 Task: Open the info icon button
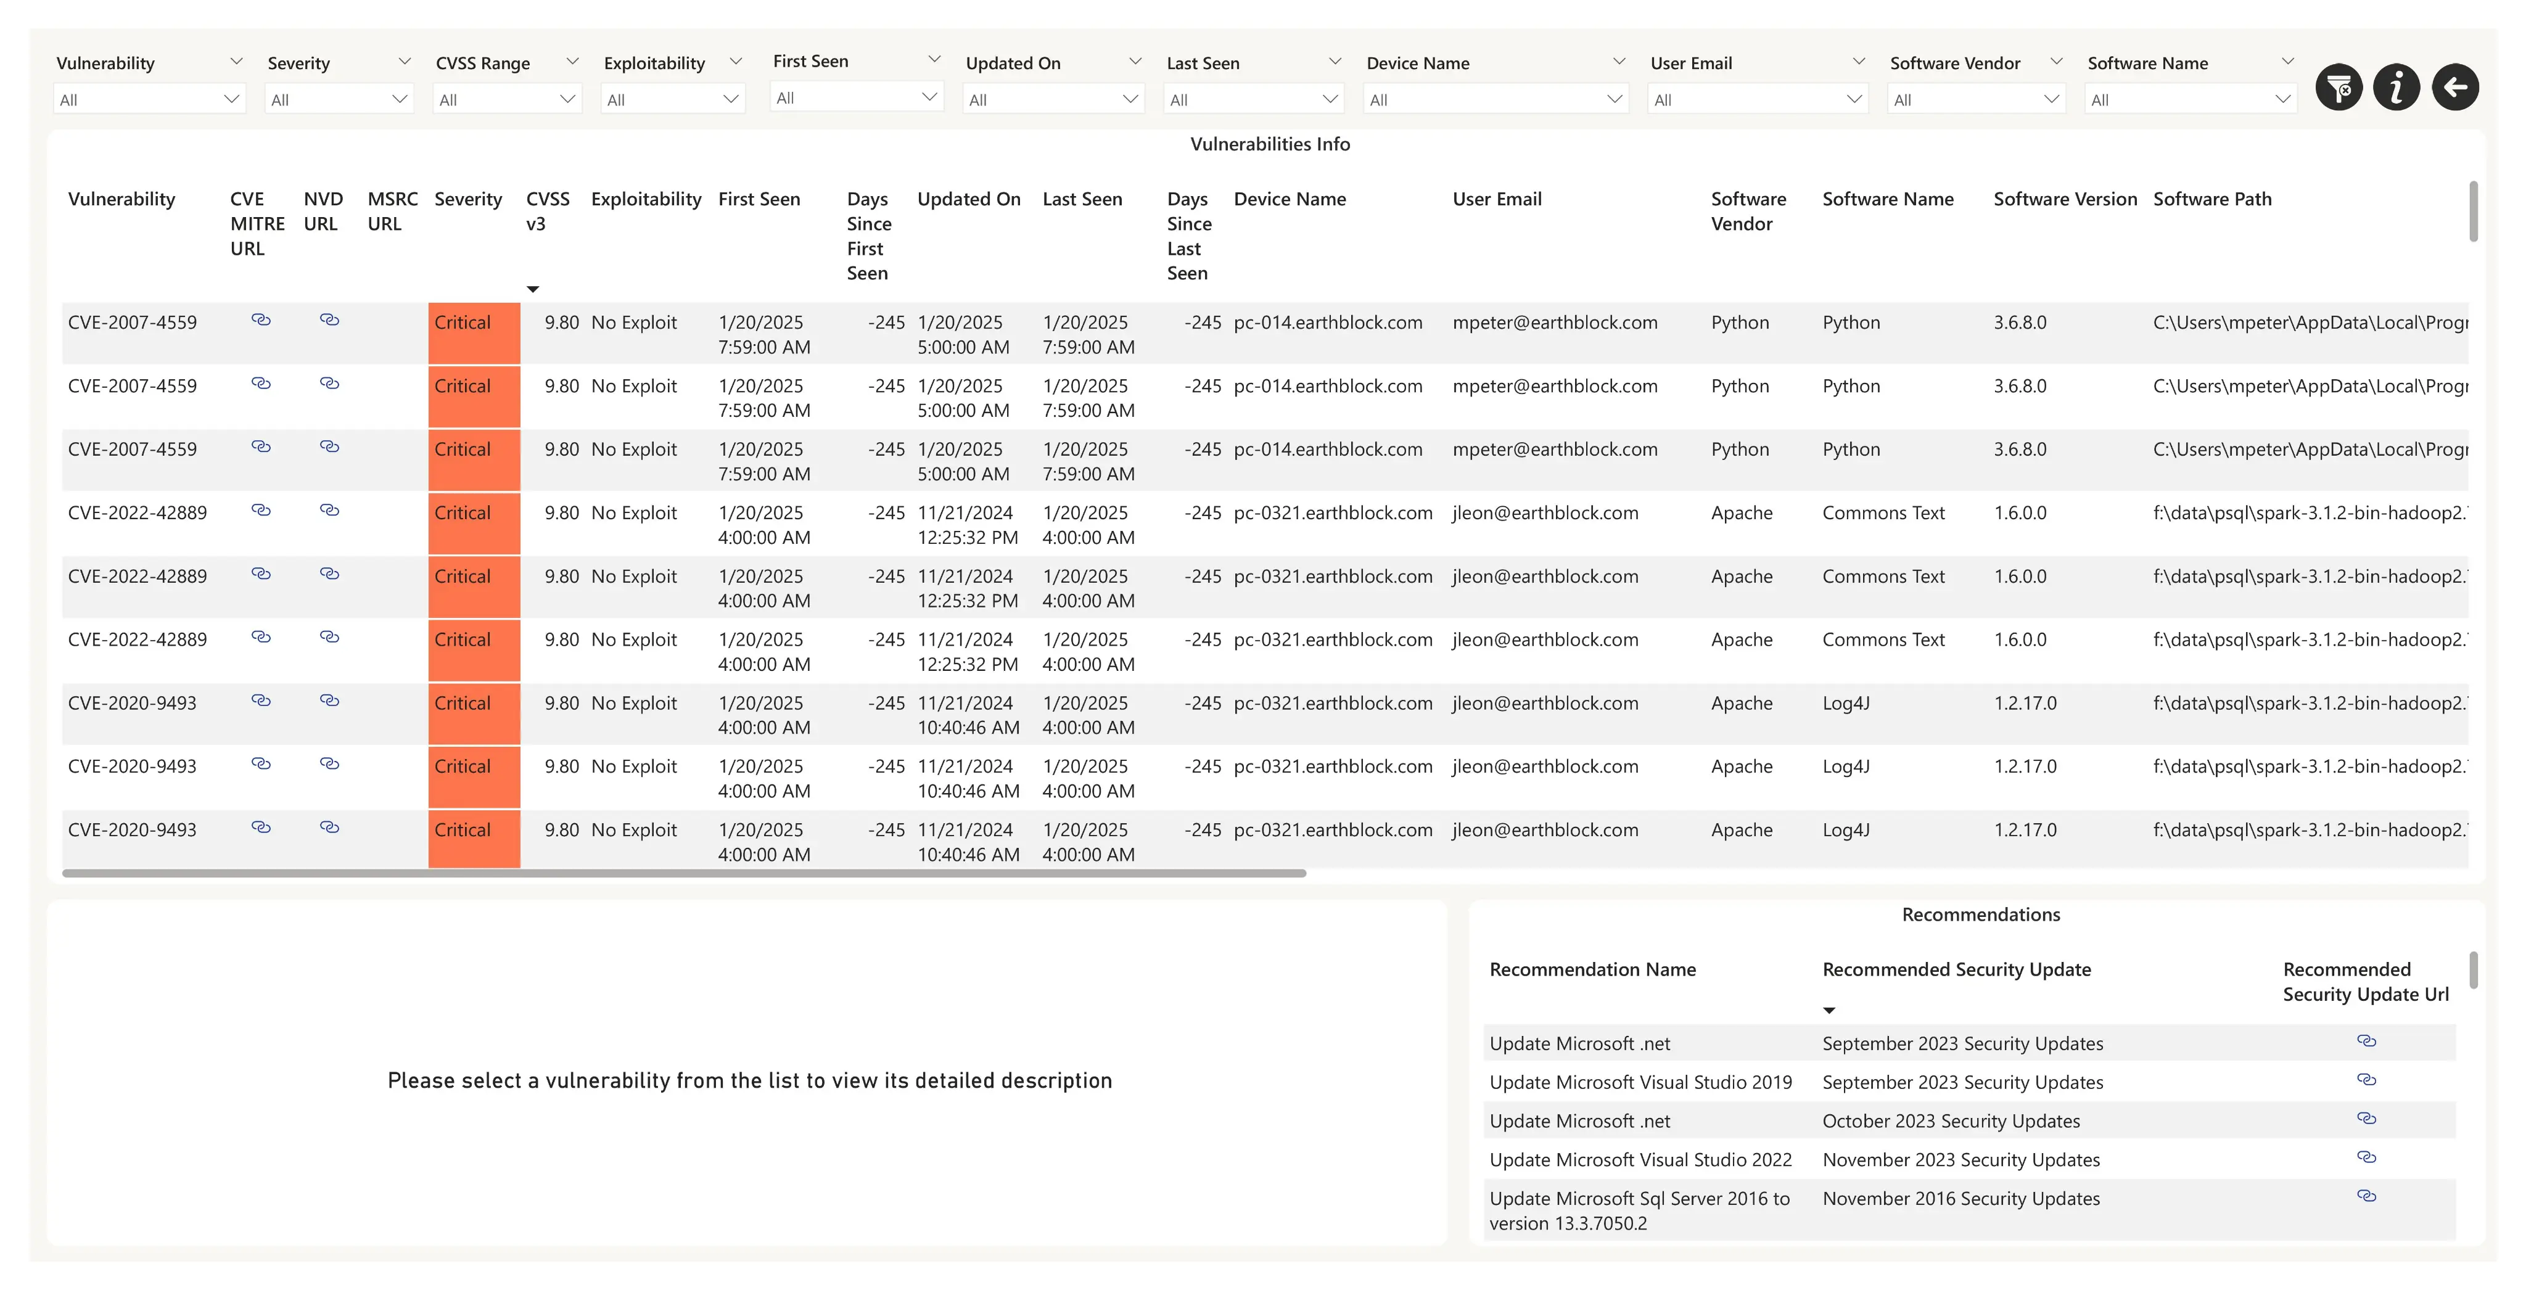[x=2396, y=88]
